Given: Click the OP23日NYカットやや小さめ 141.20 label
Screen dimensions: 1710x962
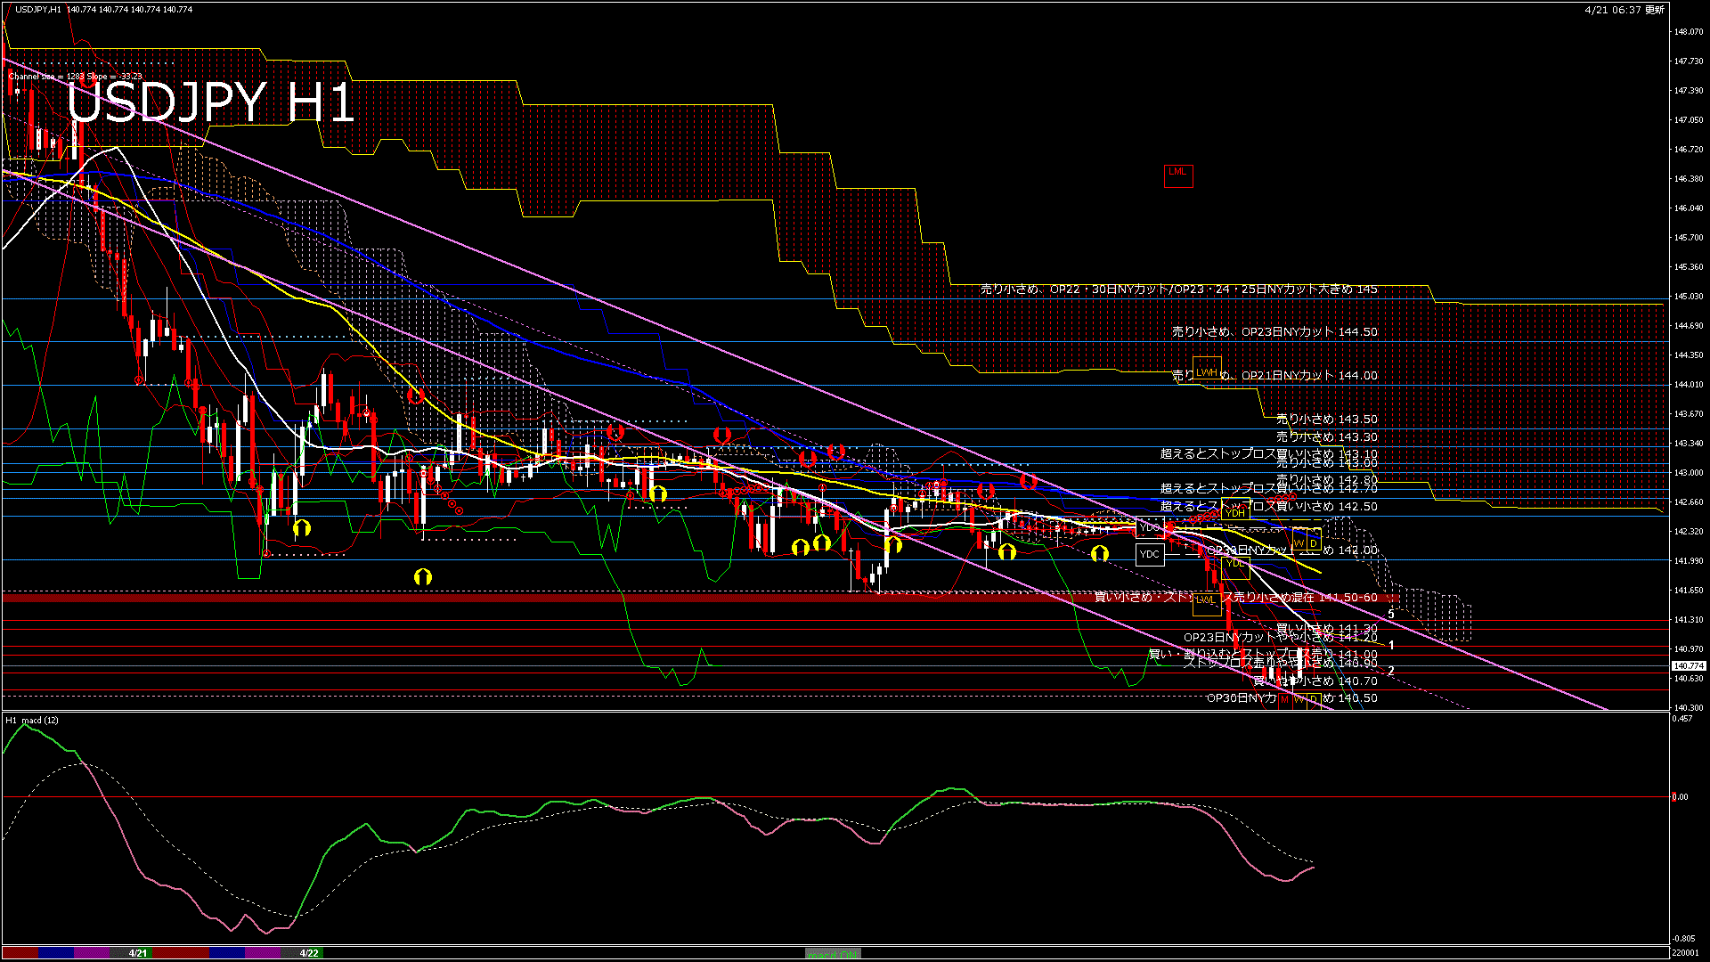Looking at the screenshot, I should tap(1281, 637).
